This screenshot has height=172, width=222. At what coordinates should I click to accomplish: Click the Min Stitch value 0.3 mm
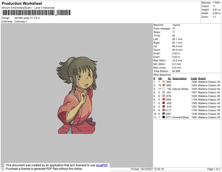click(176, 64)
